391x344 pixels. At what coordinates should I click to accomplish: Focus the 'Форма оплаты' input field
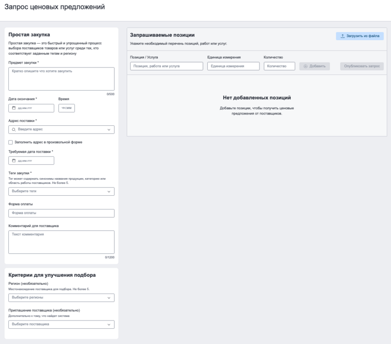point(62,213)
